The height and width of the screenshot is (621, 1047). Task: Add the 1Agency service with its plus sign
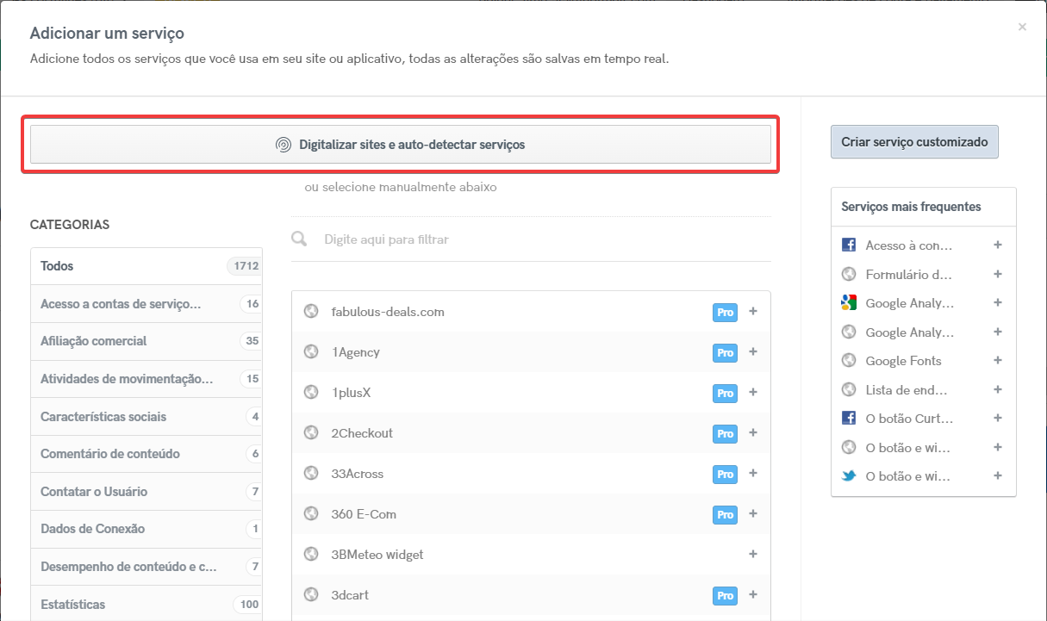[x=753, y=352]
